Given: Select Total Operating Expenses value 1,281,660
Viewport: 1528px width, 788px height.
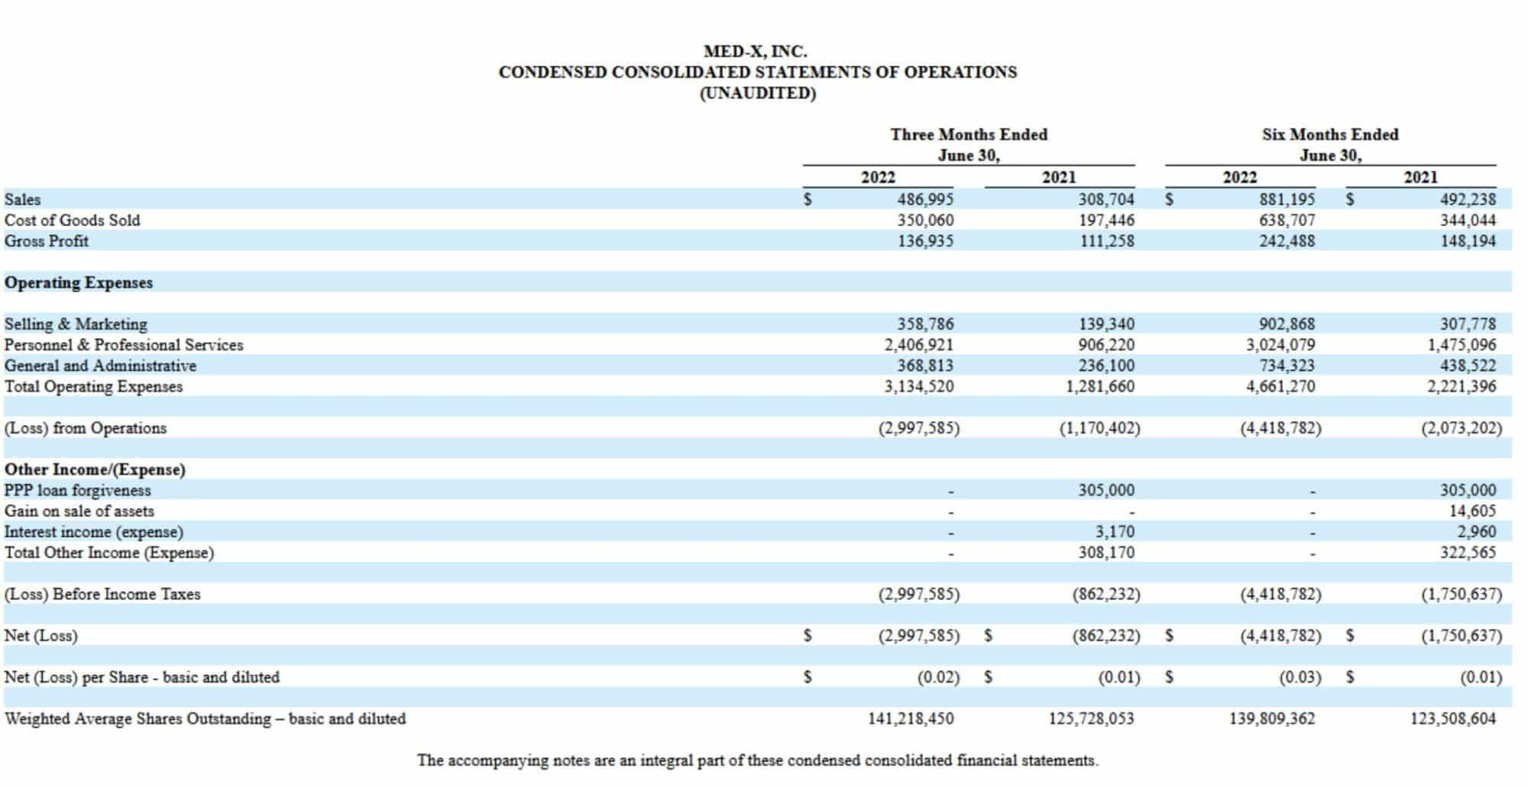Looking at the screenshot, I should 1100,386.
